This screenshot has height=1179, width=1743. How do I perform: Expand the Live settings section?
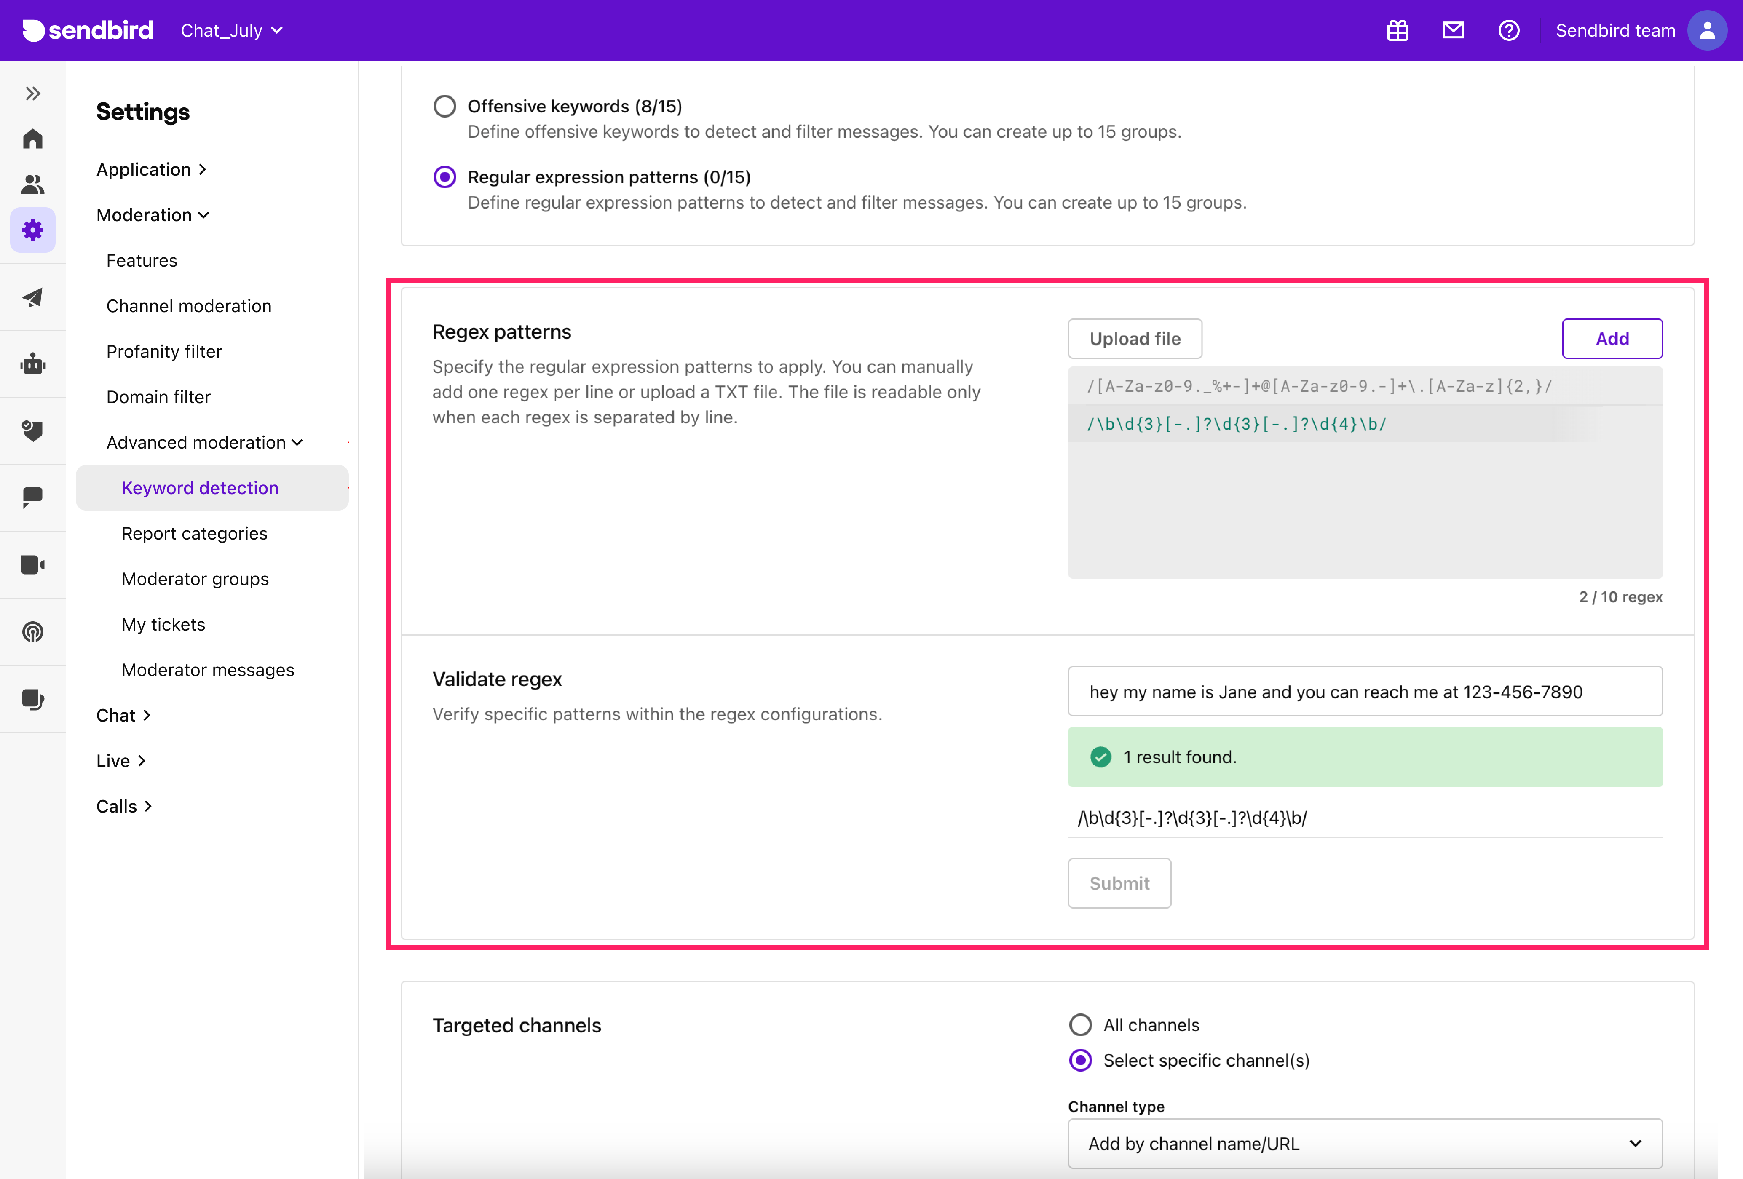point(121,760)
